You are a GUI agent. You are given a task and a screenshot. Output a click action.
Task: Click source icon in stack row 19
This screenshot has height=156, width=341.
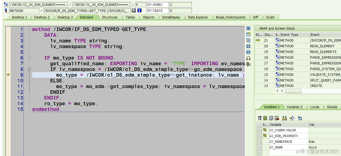(277, 52)
